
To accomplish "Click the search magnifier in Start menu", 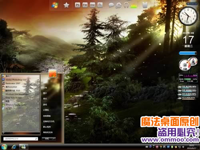I will pyautogui.click(x=36, y=139).
